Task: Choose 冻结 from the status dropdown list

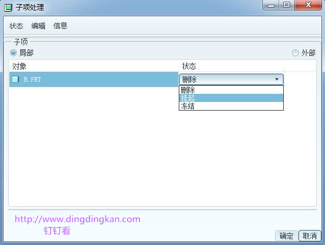Action: 231,106
